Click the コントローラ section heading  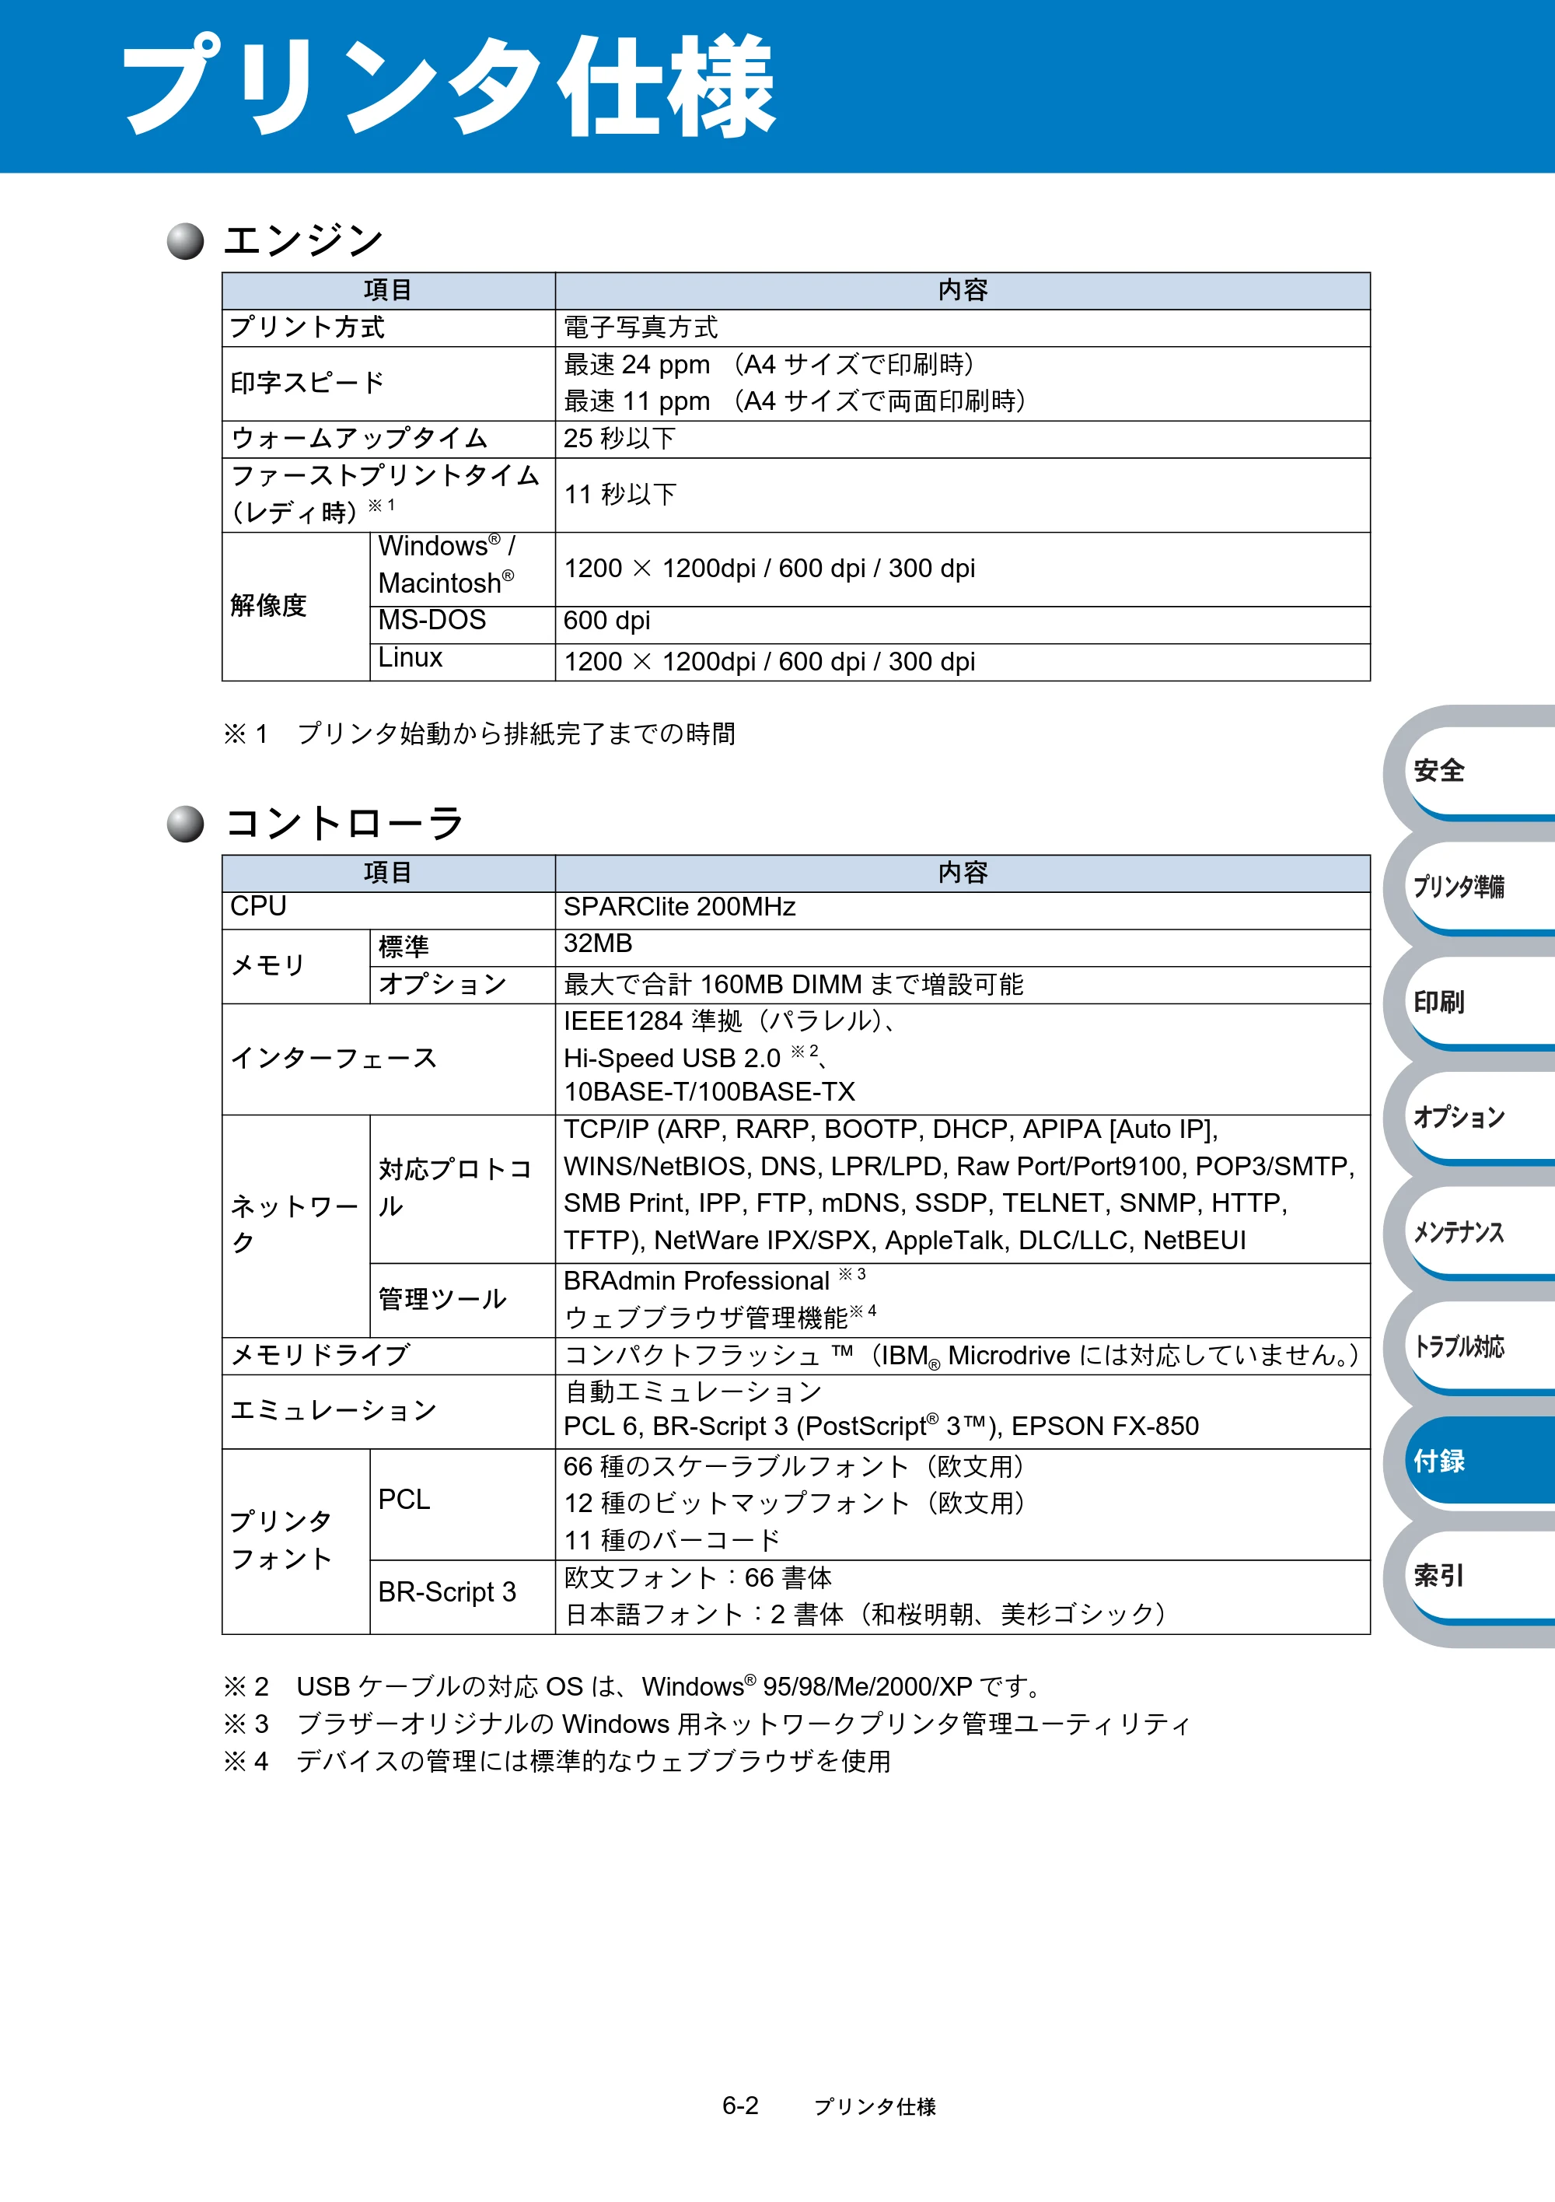click(x=343, y=823)
